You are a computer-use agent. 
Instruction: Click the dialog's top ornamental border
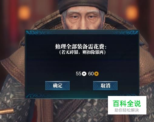tap(82, 32)
